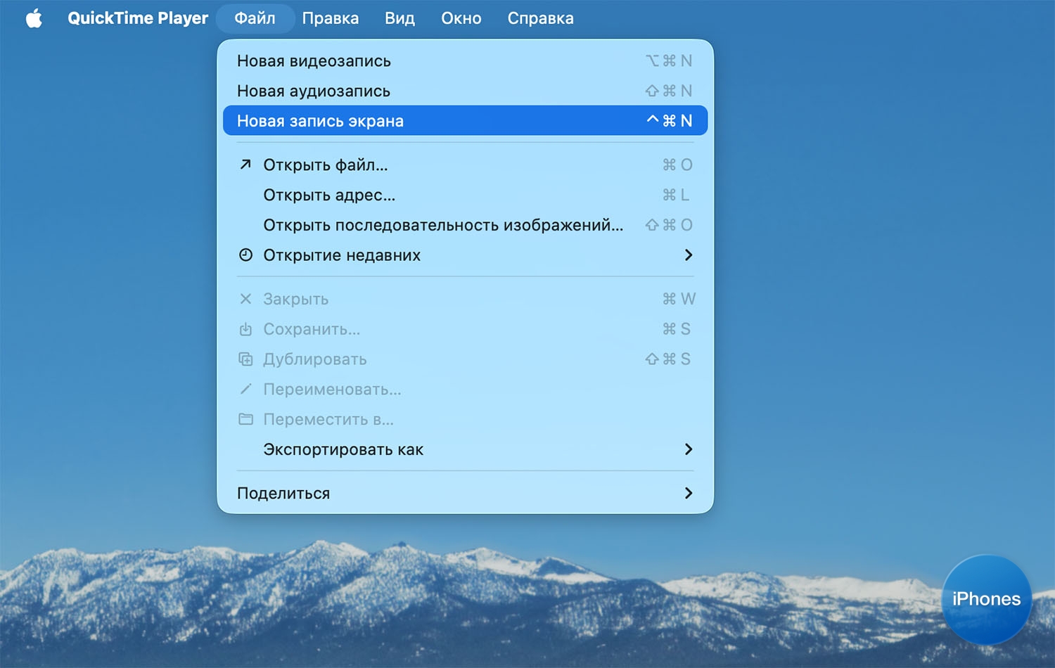This screenshot has width=1055, height=668.
Task: Click the Закрыть menu item
Action: [x=465, y=299]
